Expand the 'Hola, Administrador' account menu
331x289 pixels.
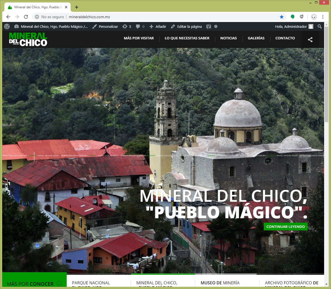(294, 26)
